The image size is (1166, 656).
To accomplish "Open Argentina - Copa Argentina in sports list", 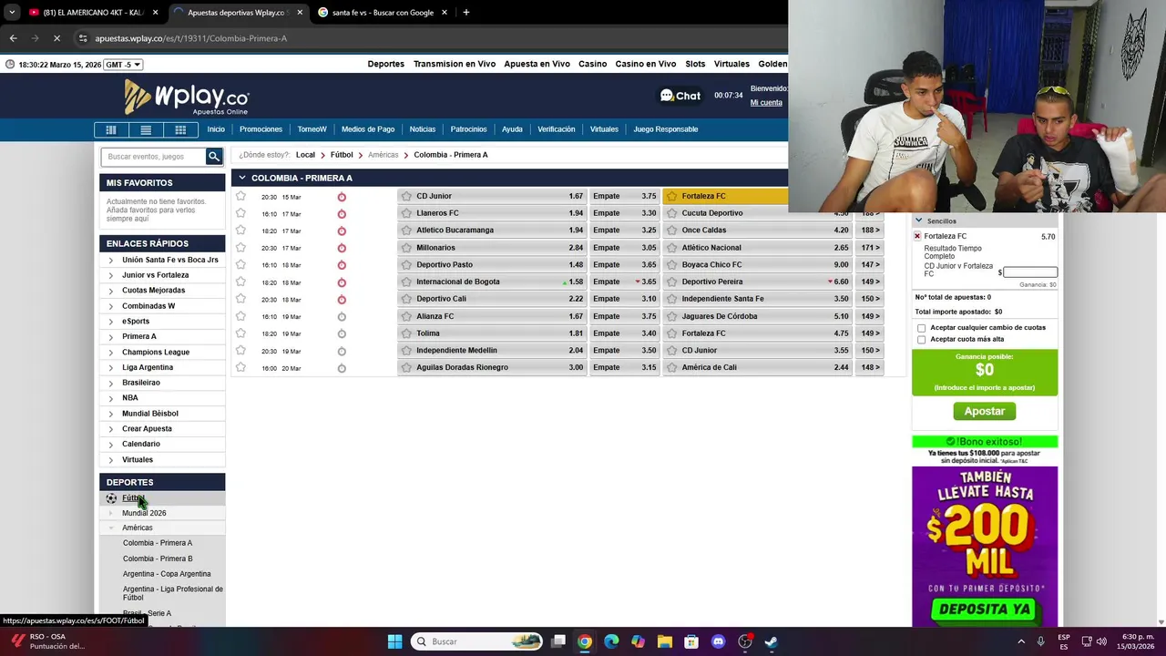I will [167, 574].
